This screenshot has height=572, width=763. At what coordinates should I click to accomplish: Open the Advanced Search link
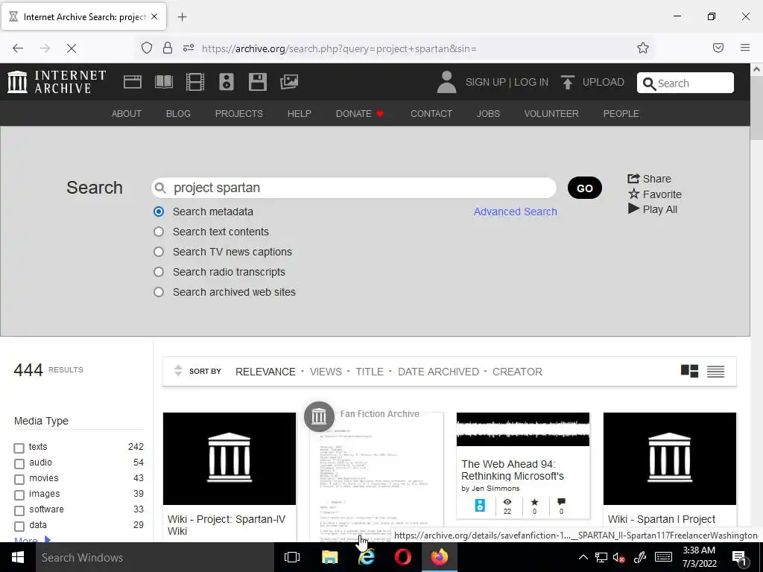(x=516, y=212)
